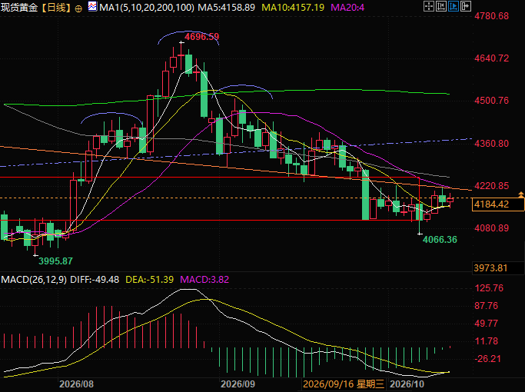The width and height of the screenshot is (525, 392).
Task: Click the small orange arrow above the price tag
Action: [x=521, y=194]
